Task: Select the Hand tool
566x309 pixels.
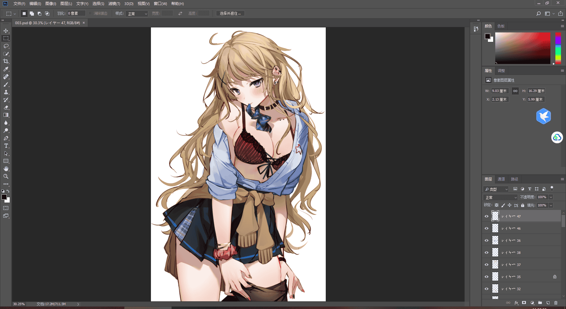Action: pos(6,169)
